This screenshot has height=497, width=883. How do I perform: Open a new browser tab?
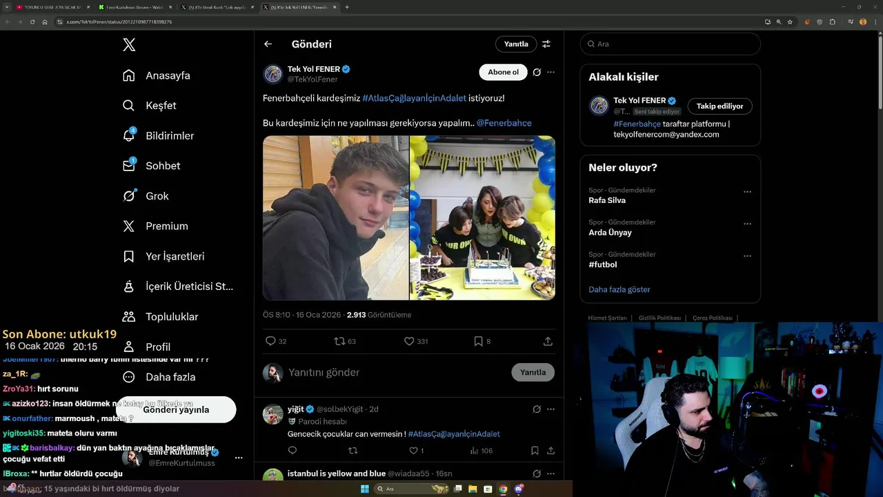347,7
